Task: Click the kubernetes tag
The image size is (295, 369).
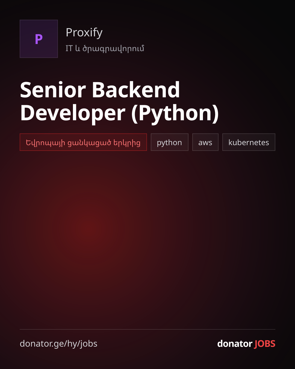Action: 249,142
